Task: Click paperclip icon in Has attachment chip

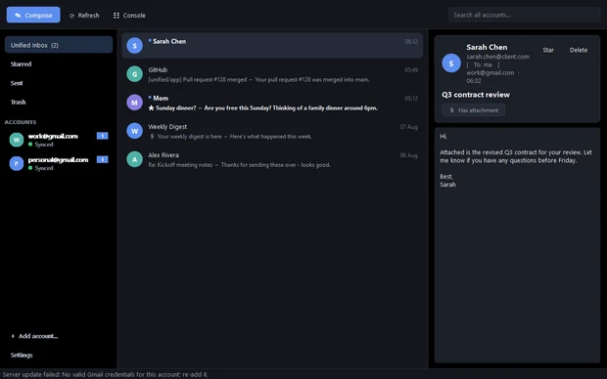Action: 451,110
